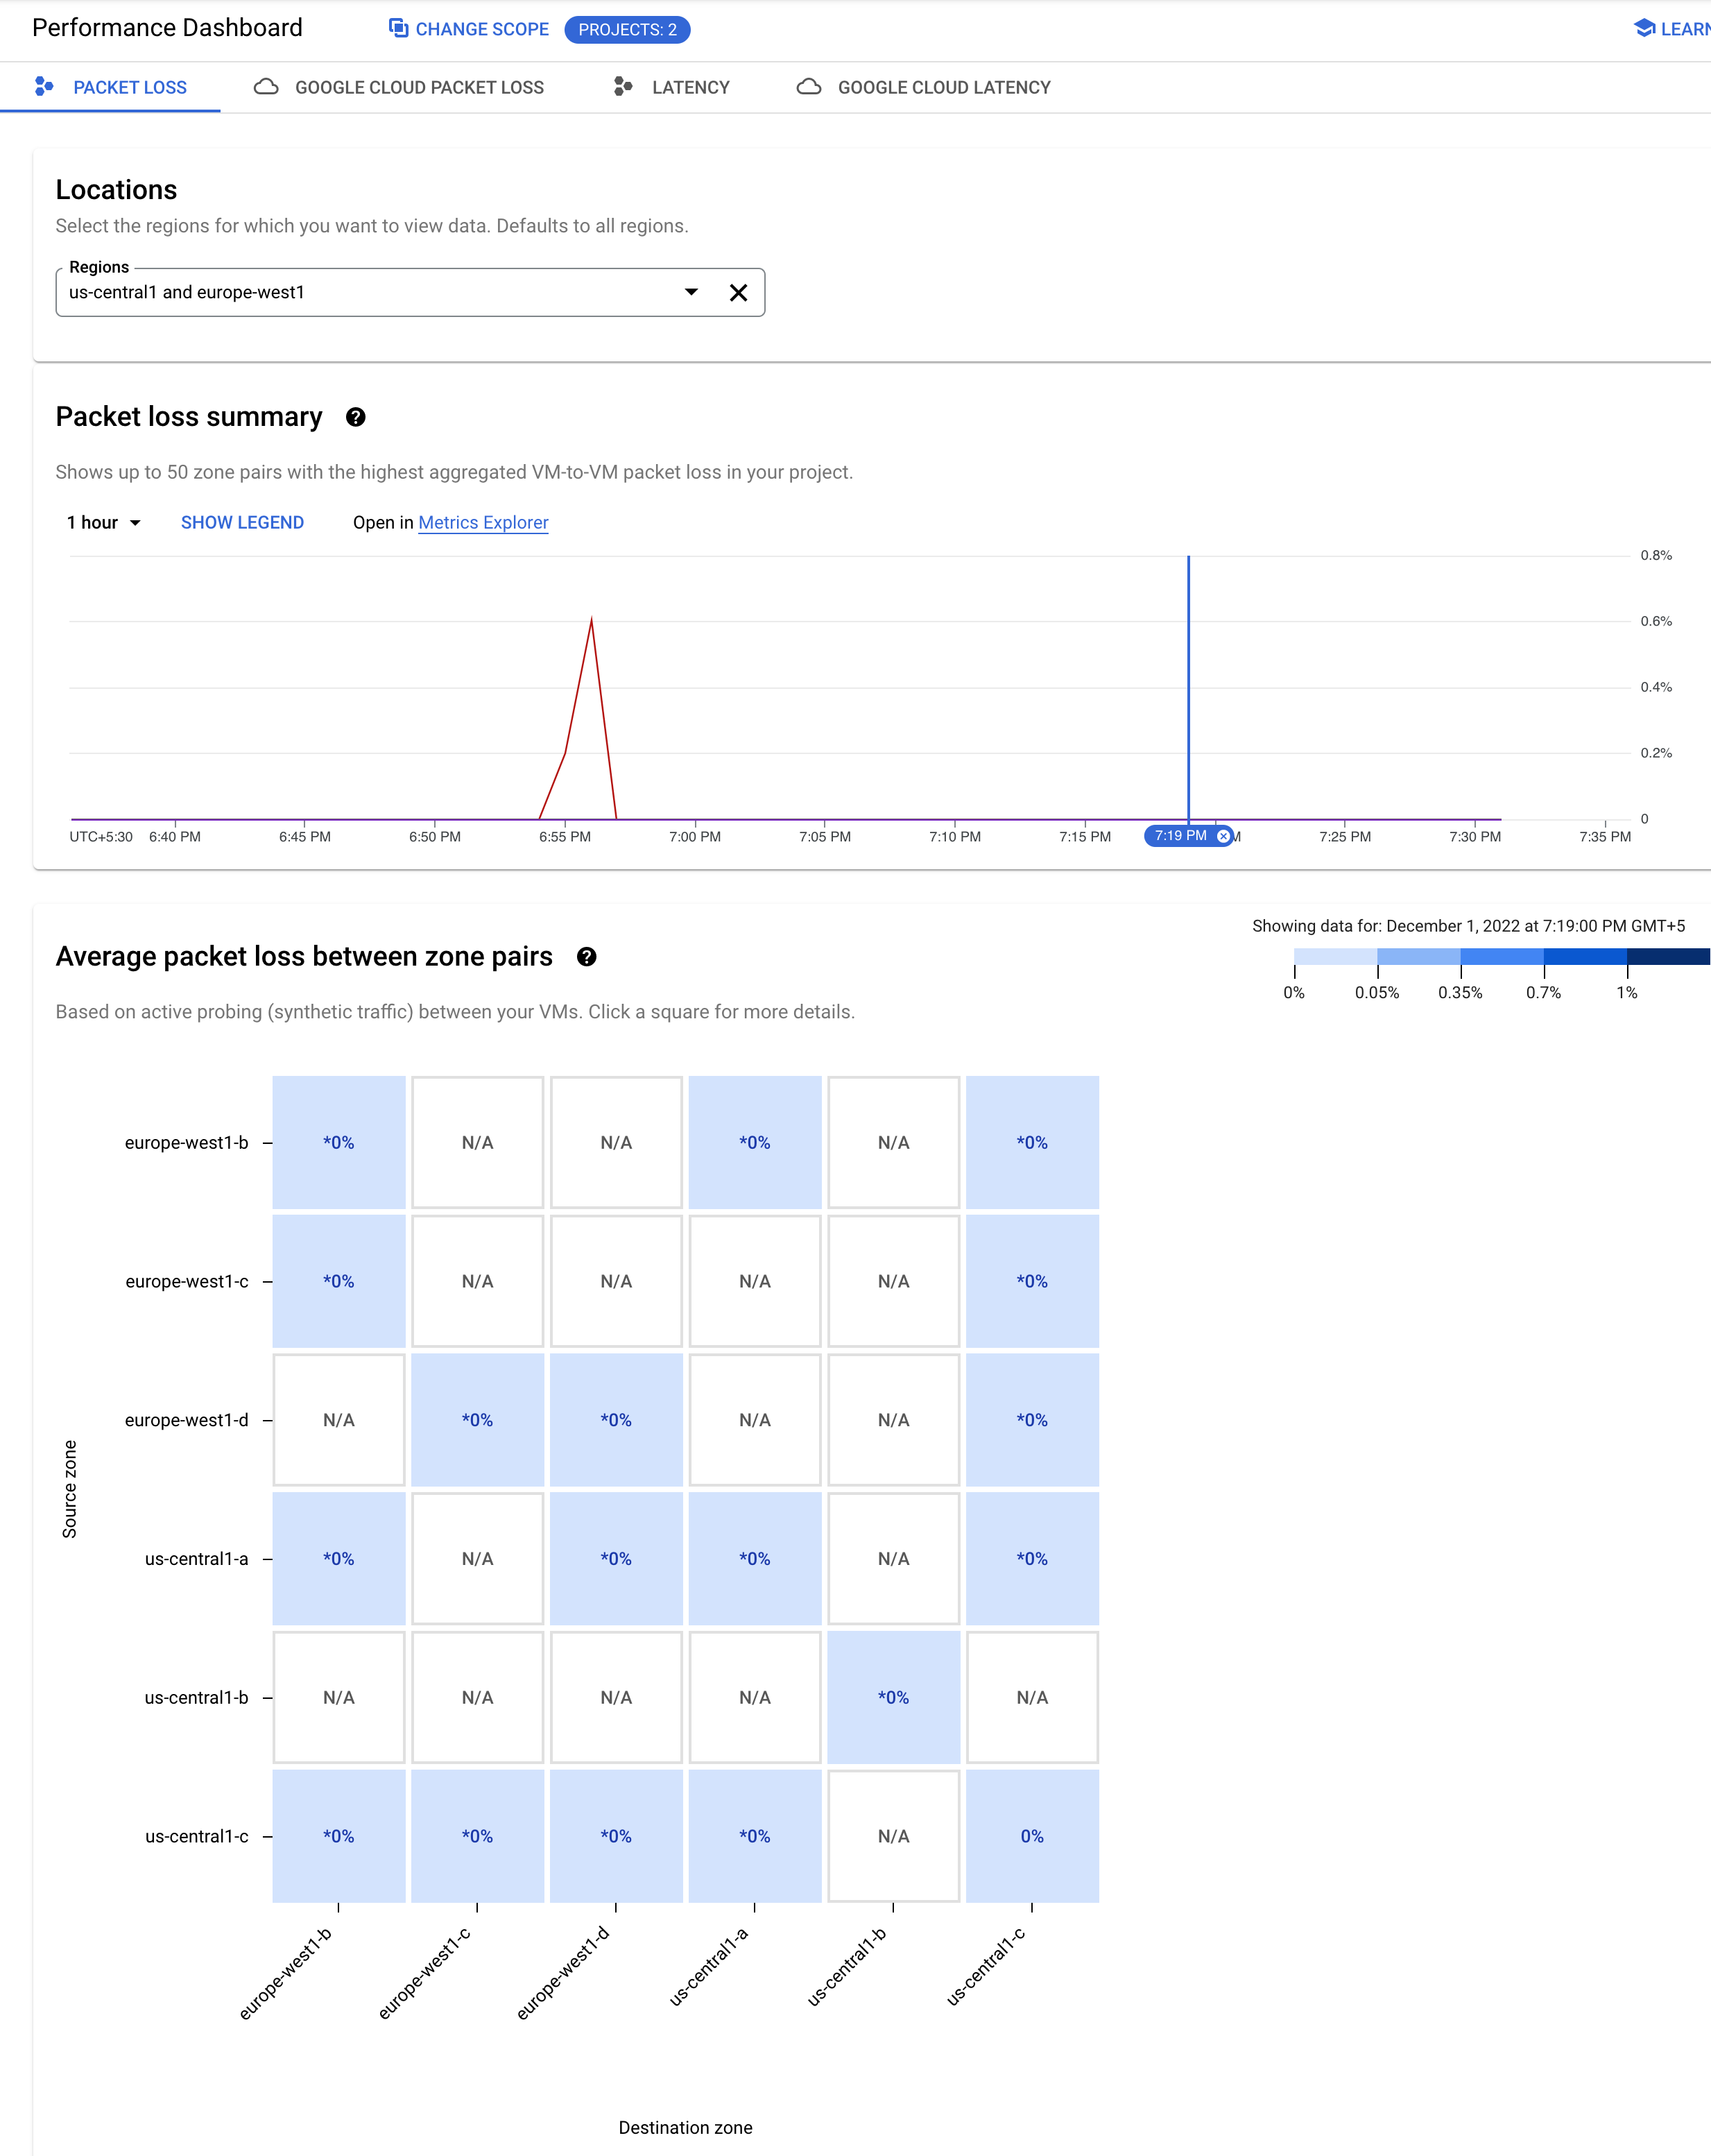Clear the selected regions with X
The image size is (1711, 2156).
(x=738, y=292)
